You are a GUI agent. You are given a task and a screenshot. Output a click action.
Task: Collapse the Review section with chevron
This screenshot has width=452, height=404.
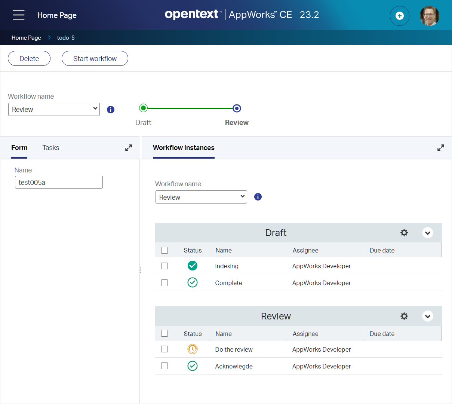(428, 316)
